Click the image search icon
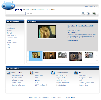This screenshot has width=101, height=100. coord(94,13)
